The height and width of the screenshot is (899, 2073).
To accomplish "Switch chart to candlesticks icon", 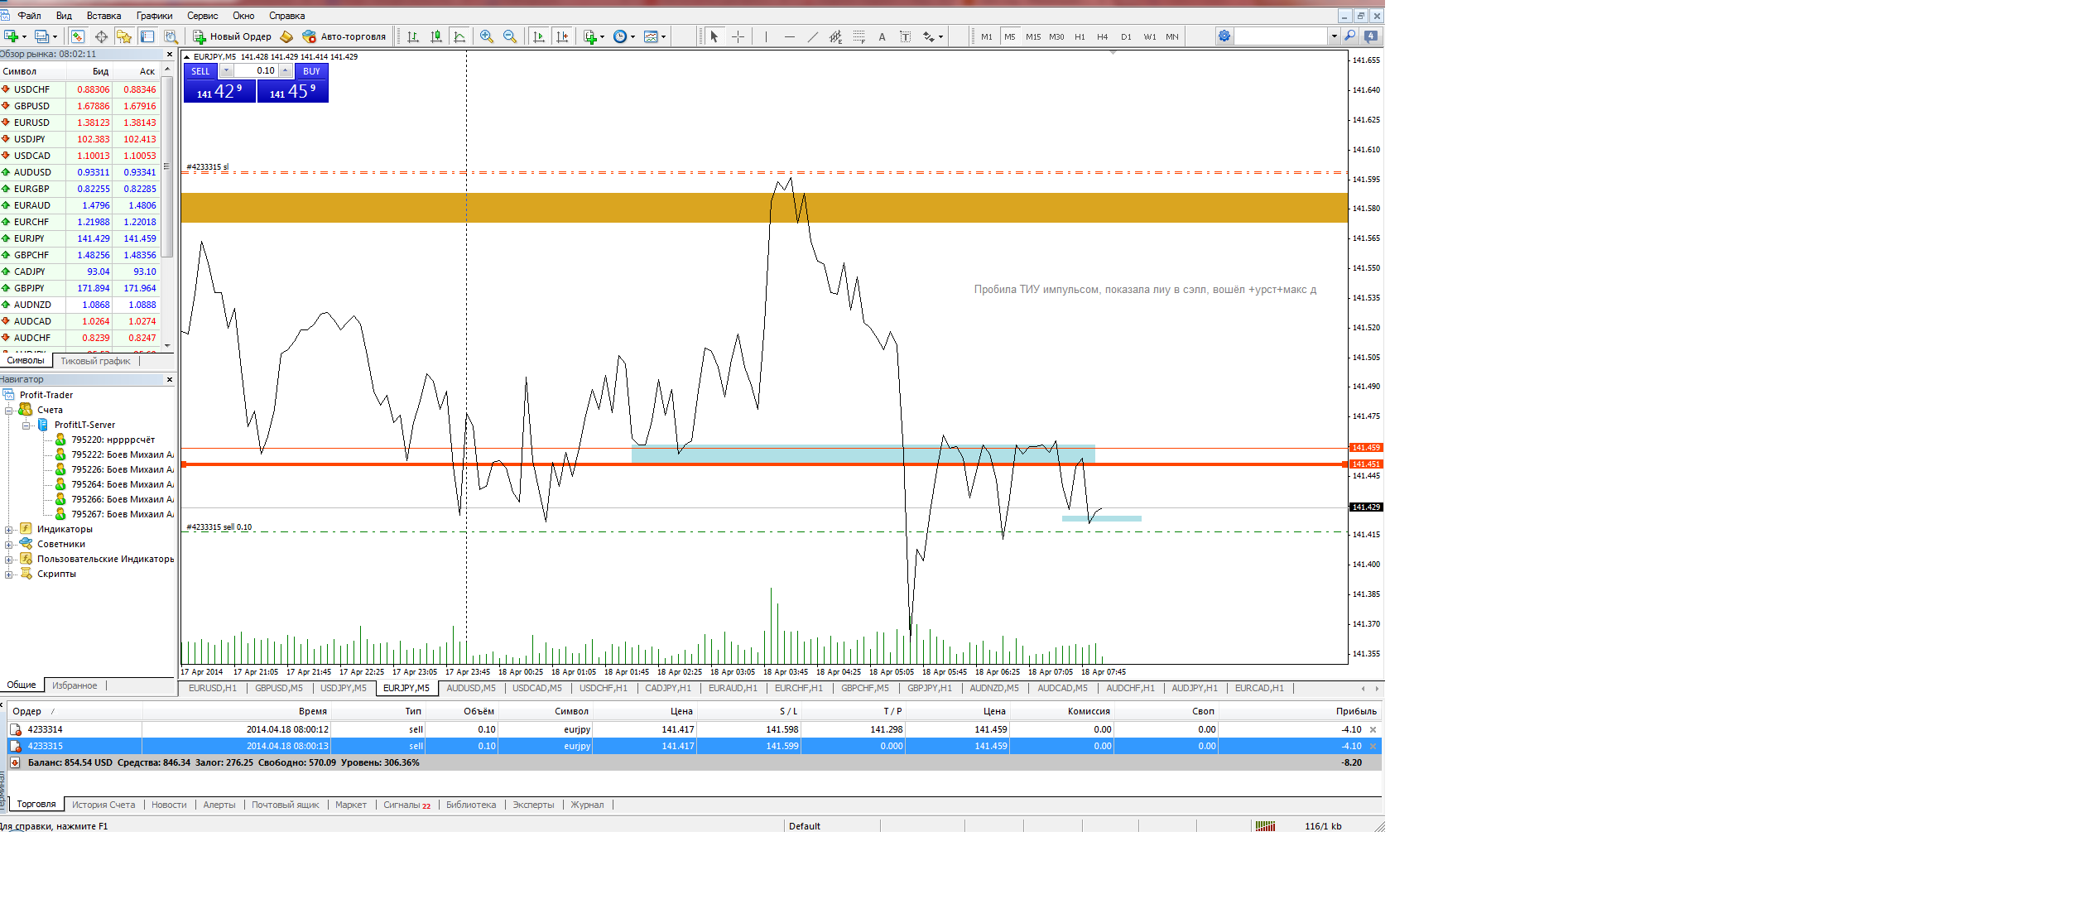I will (436, 36).
